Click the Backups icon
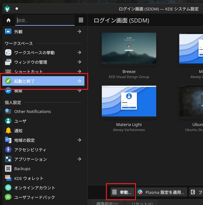Image resolution: width=203 pixels, height=205 pixels. tap(8, 169)
